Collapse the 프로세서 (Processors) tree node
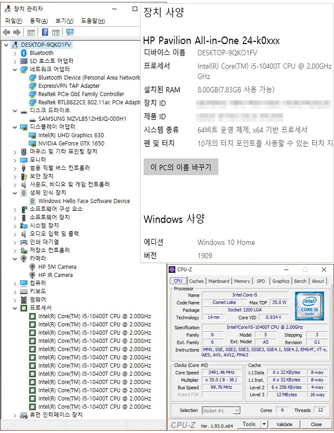Viewport: 334px width, 433px height. point(15,308)
